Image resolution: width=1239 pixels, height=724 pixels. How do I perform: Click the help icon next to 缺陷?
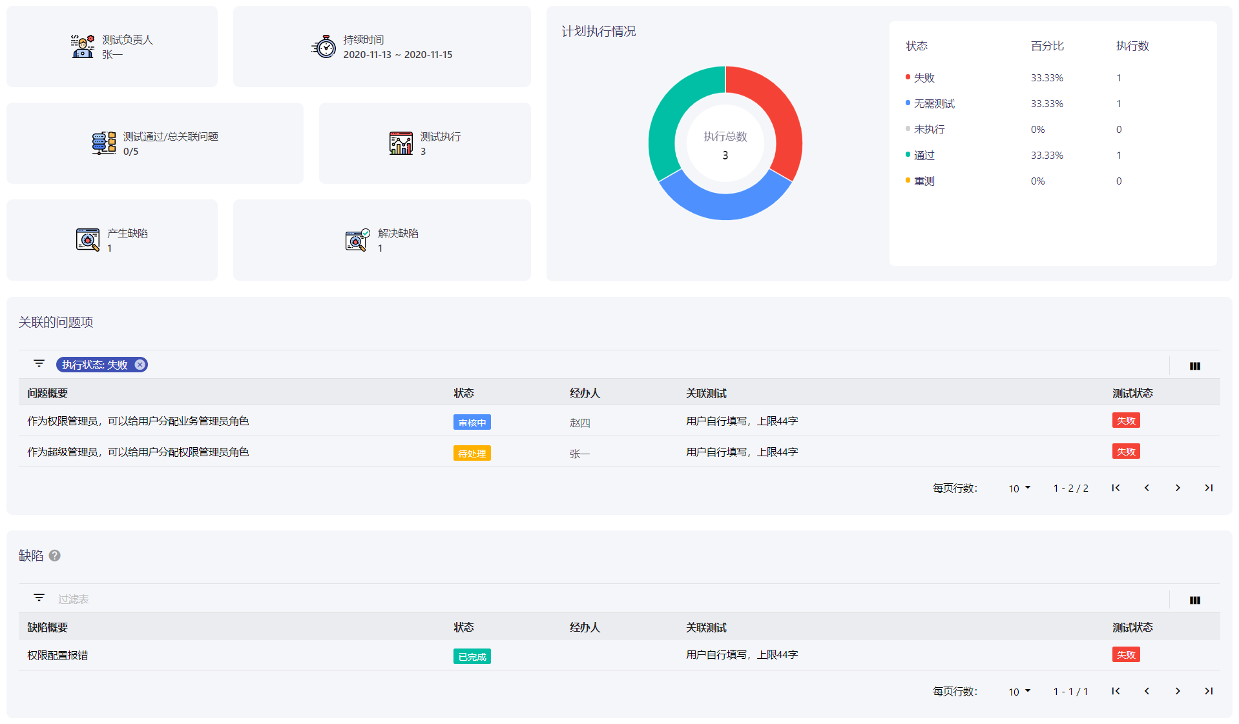pos(55,556)
